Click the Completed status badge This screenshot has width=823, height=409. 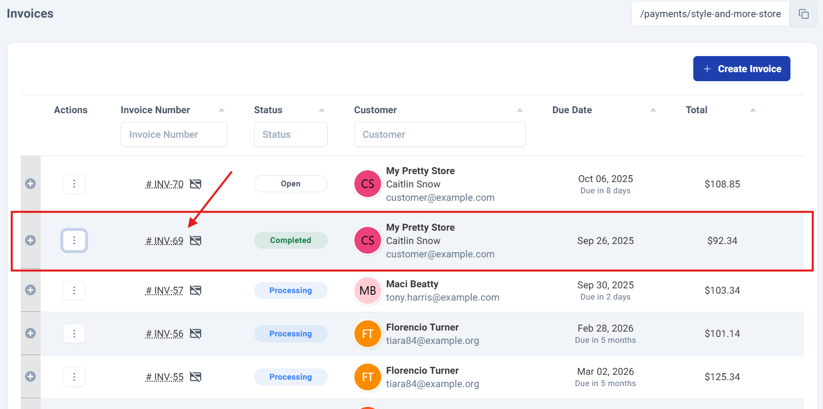click(x=291, y=240)
